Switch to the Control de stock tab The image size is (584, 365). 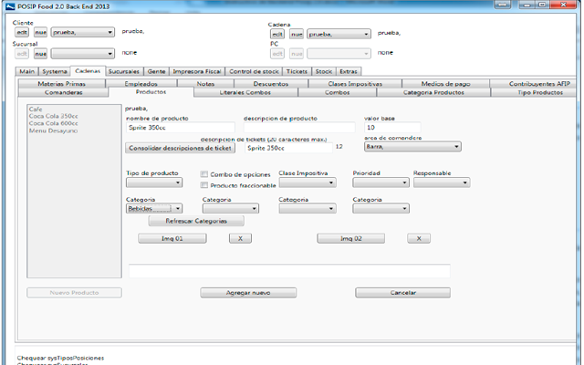coord(254,71)
